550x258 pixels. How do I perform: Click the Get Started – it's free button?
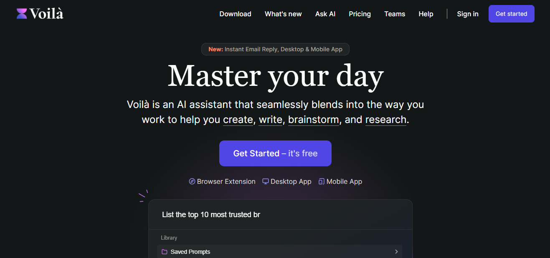click(x=275, y=153)
